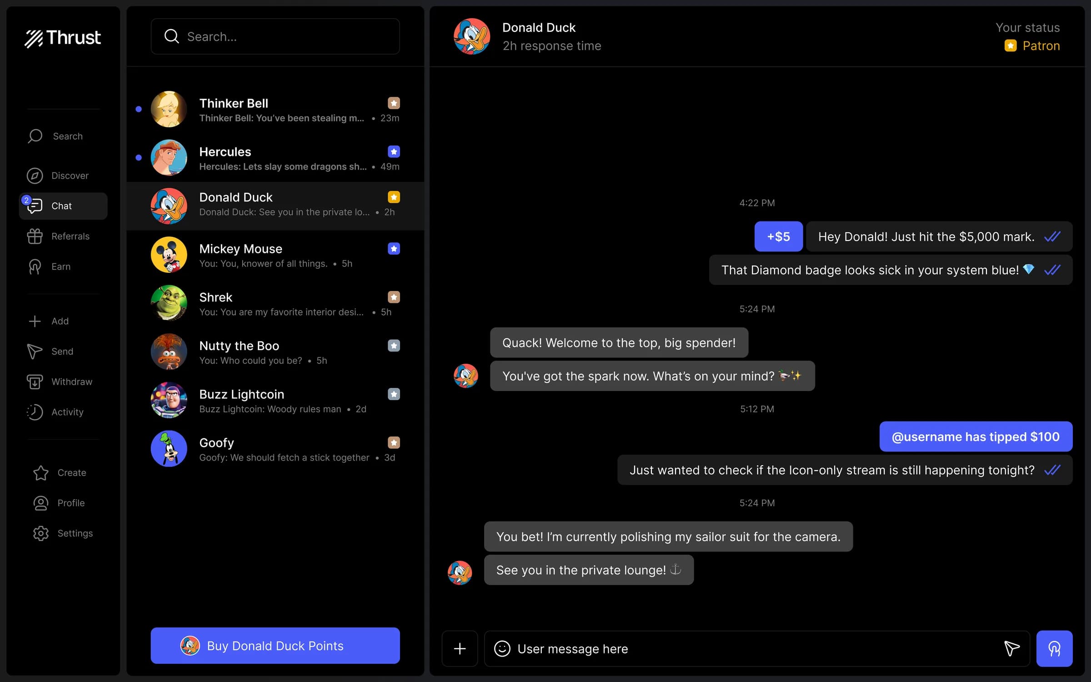Click Shrek's avatar thumbnail
The height and width of the screenshot is (682, 1091).
(x=169, y=303)
